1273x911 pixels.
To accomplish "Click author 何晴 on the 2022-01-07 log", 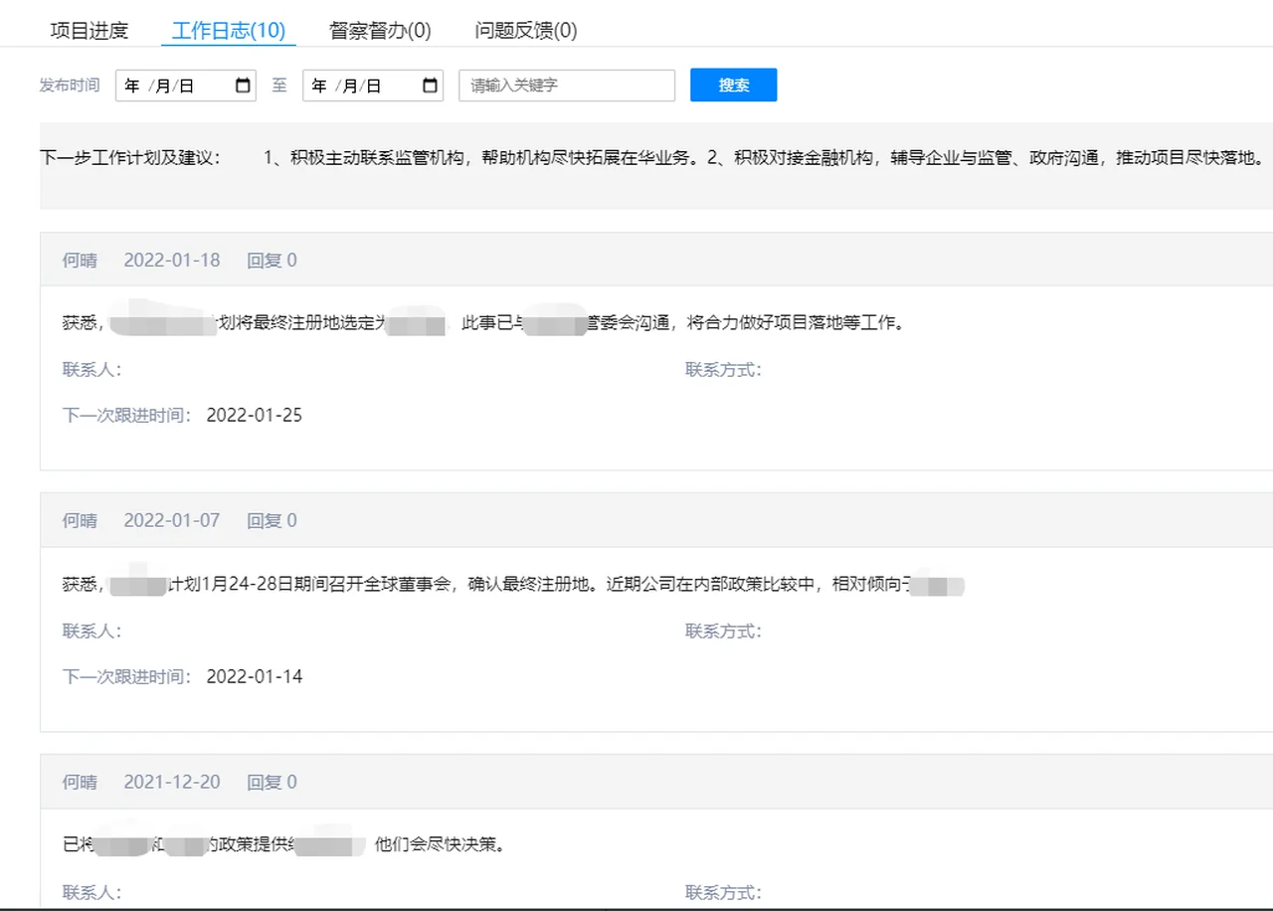I will pos(80,520).
